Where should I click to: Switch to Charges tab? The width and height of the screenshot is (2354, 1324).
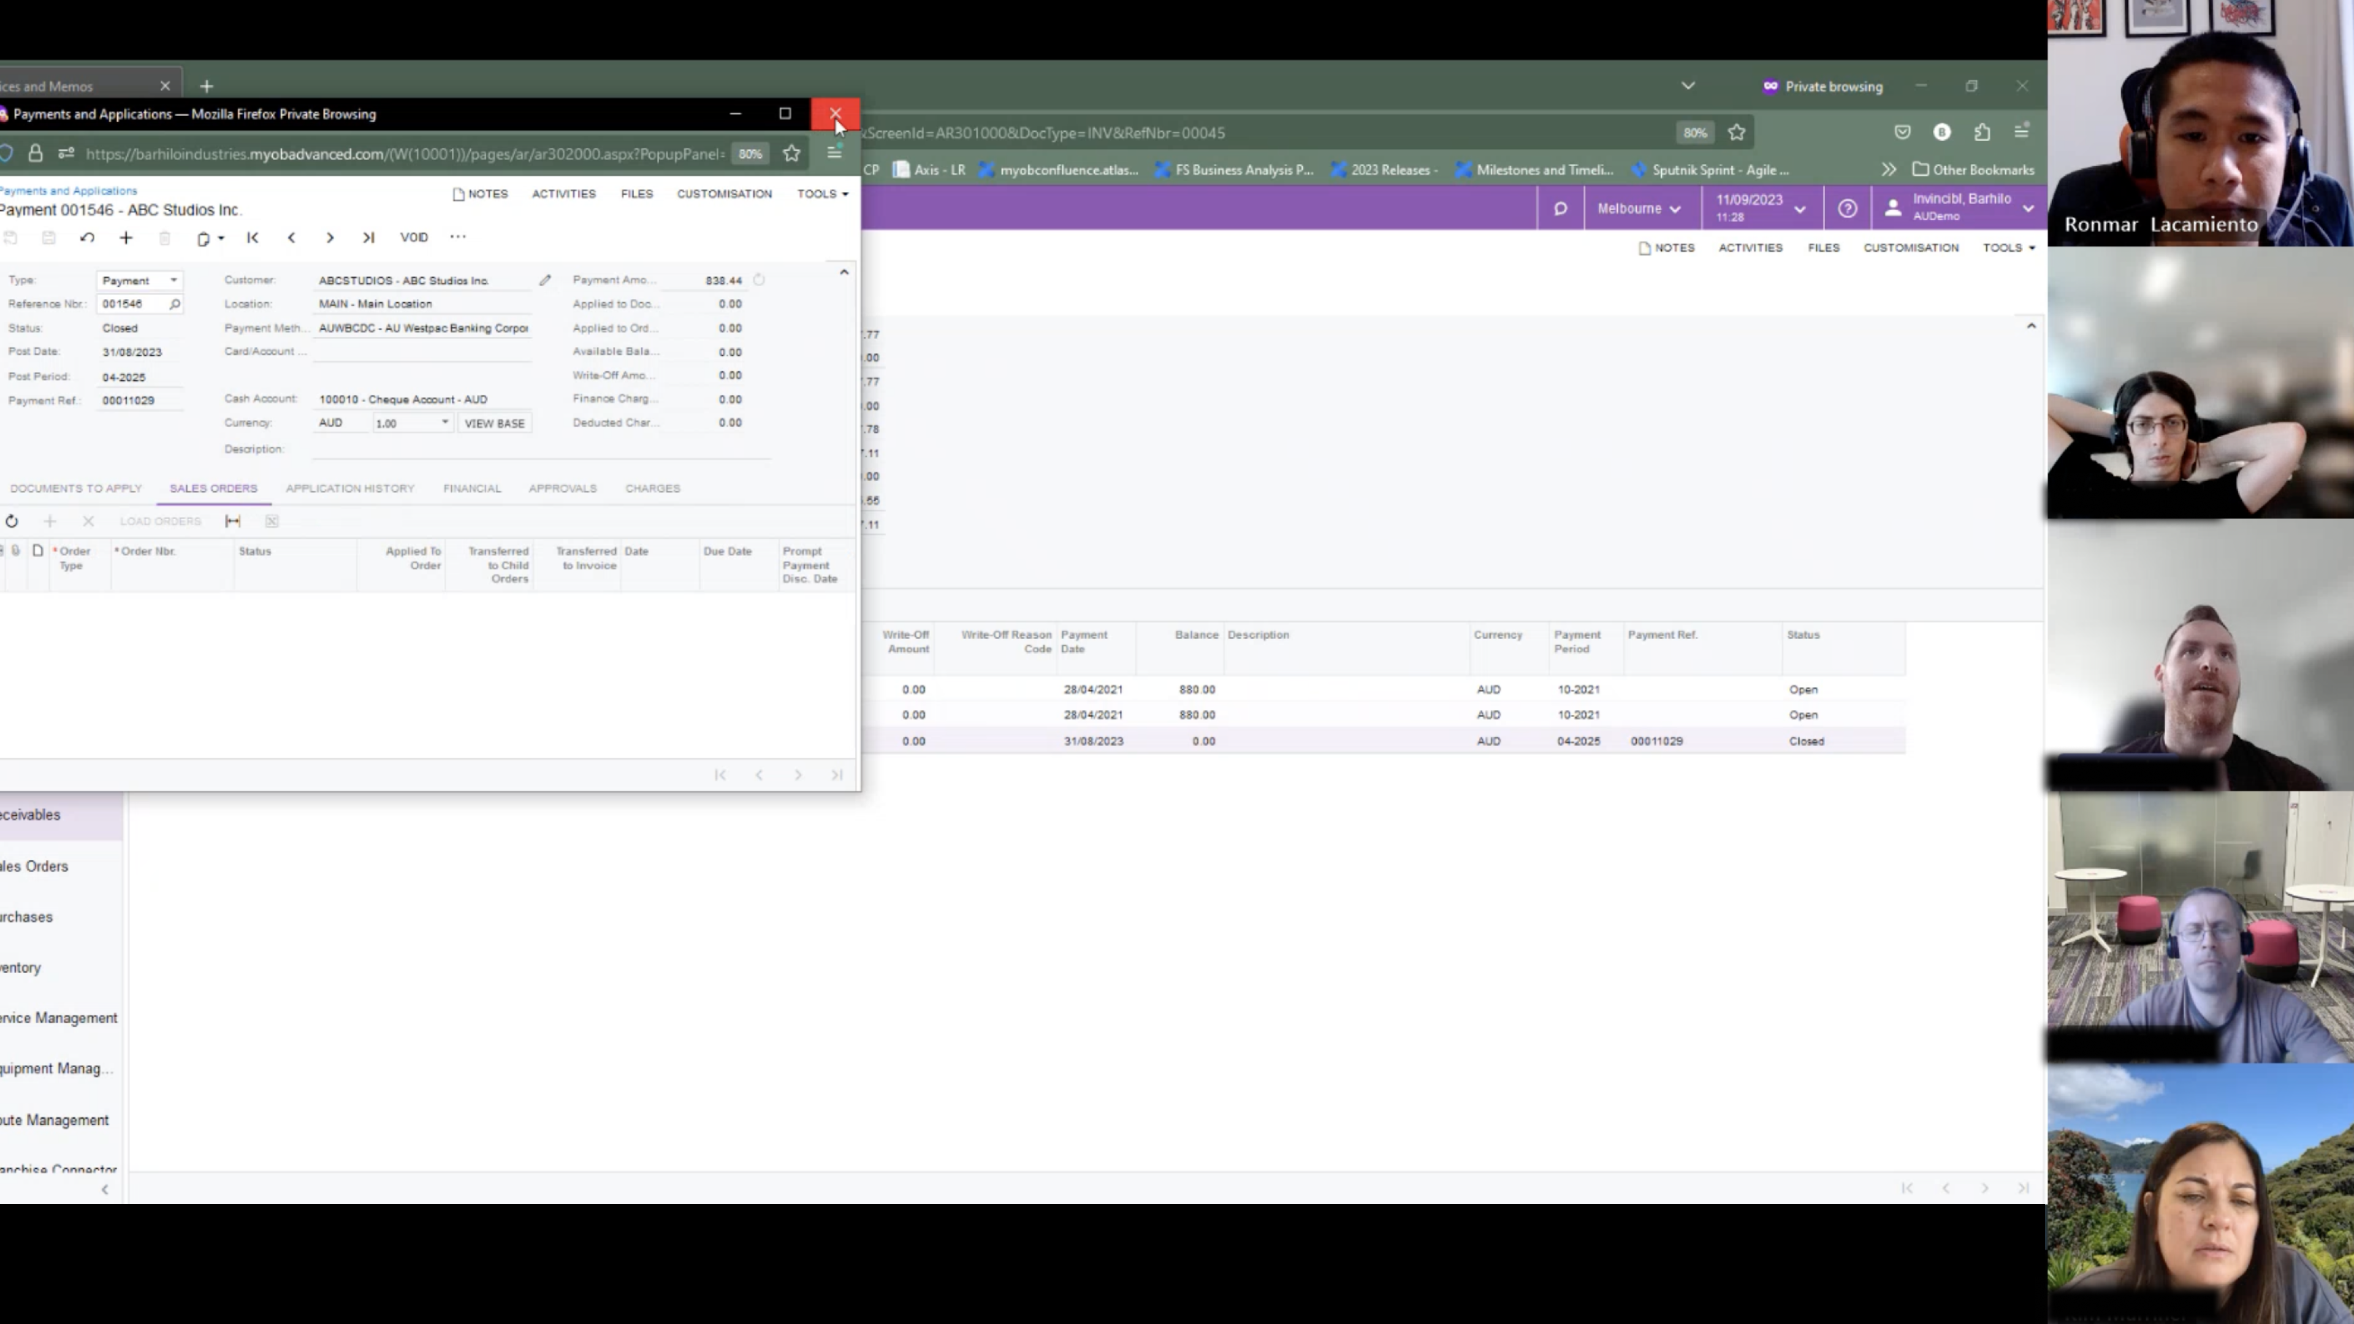(x=652, y=488)
